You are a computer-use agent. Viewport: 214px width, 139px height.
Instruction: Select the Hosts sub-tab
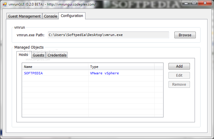pyautogui.click(x=24, y=55)
